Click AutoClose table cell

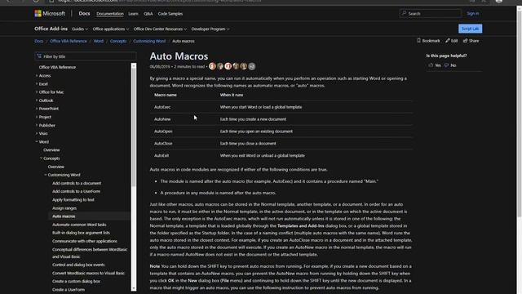[x=163, y=144]
